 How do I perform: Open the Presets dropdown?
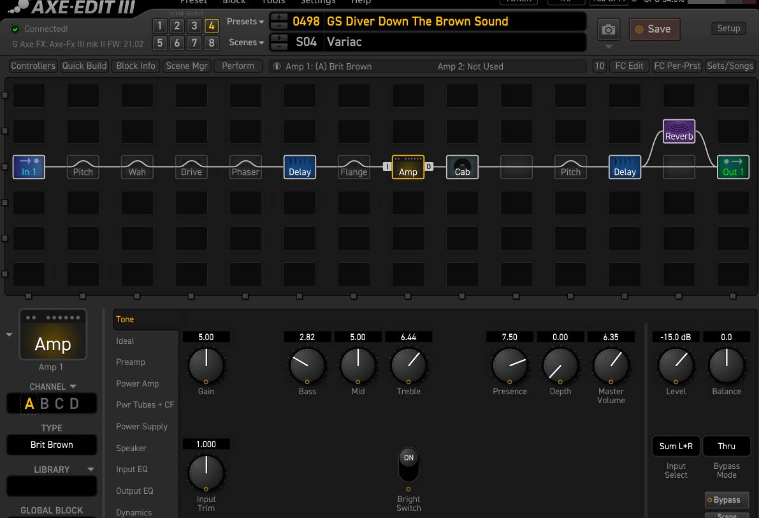(x=245, y=21)
